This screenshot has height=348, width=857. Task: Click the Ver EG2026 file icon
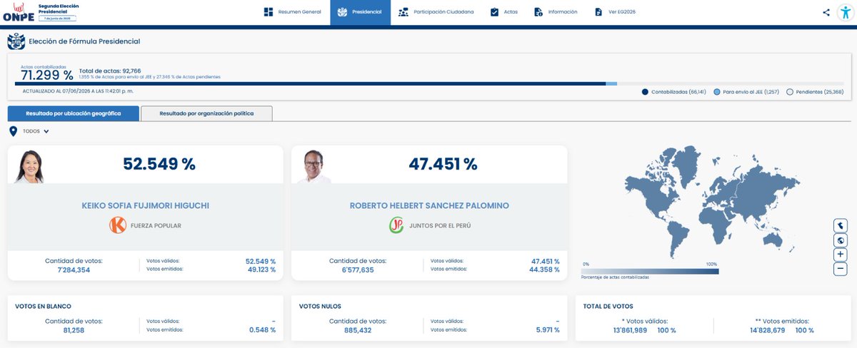(x=598, y=12)
